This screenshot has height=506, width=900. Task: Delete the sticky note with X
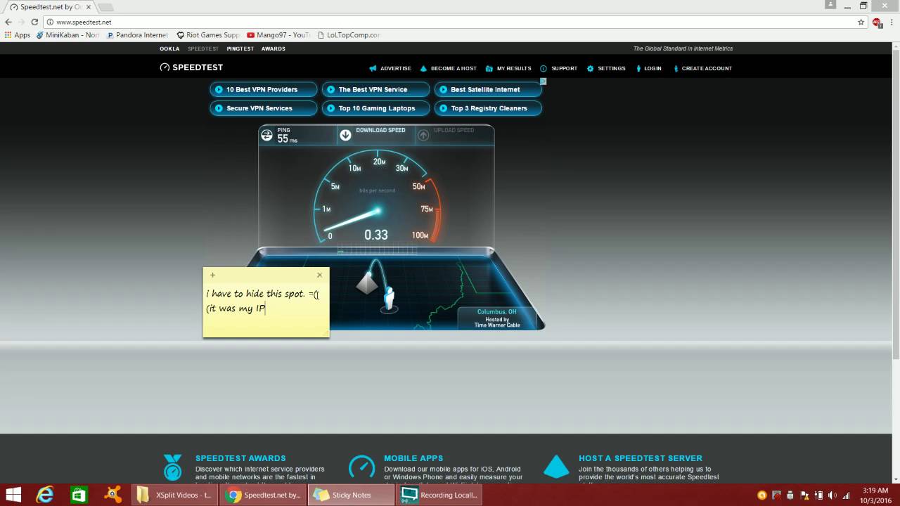point(319,275)
